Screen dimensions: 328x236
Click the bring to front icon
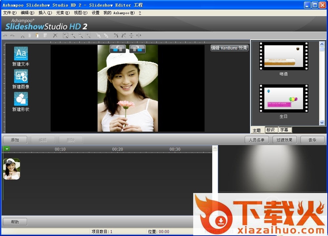click(x=98, y=35)
